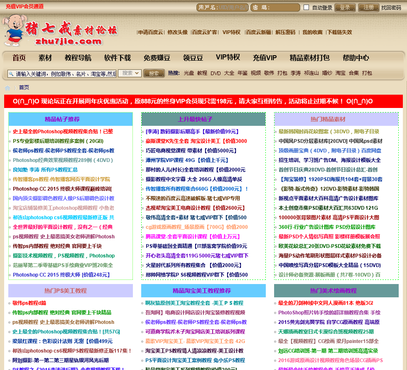Viewport: 407px width, 370px height.
Task: Open post PS专业影楼后期培训教程多案例（20GB)
Action: tap(58, 141)
